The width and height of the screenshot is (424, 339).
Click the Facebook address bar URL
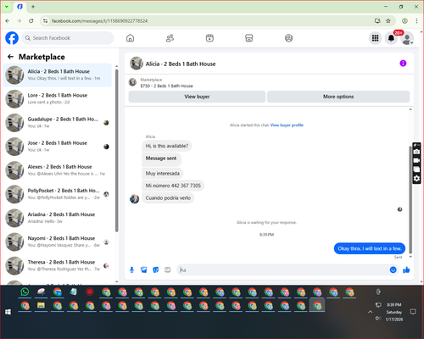click(99, 21)
